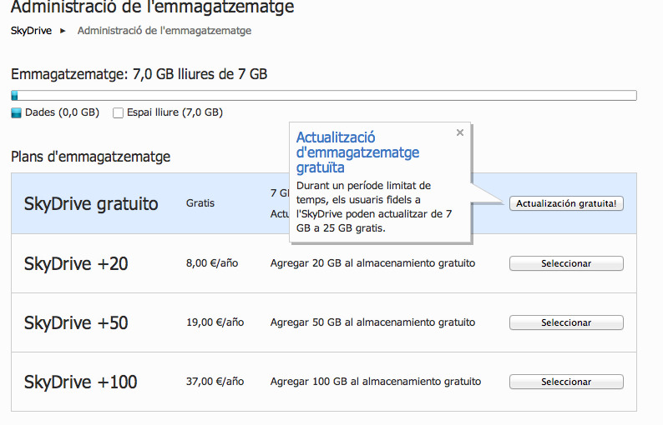The height and width of the screenshot is (425, 663).
Task: Click the 'SkyDrive +100' plan name
Action: pyautogui.click(x=80, y=382)
